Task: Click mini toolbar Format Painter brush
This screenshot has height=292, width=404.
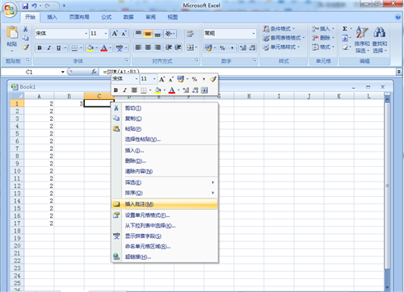Action: (x=213, y=79)
